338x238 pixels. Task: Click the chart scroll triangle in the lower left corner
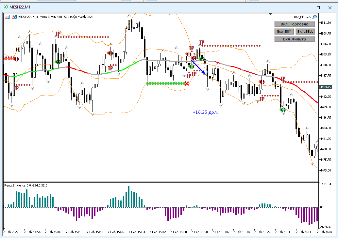4,228
